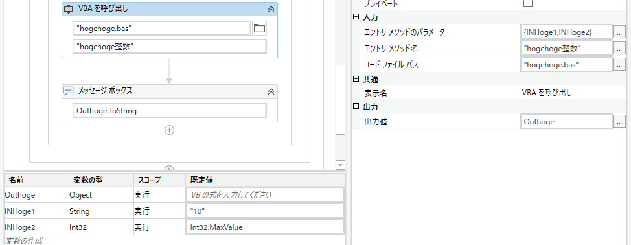Change the scope of the INHoge2 variable

[159, 227]
